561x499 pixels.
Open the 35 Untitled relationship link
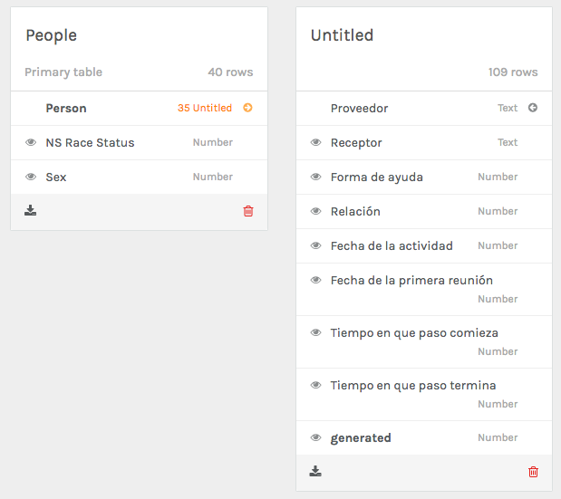tap(204, 108)
